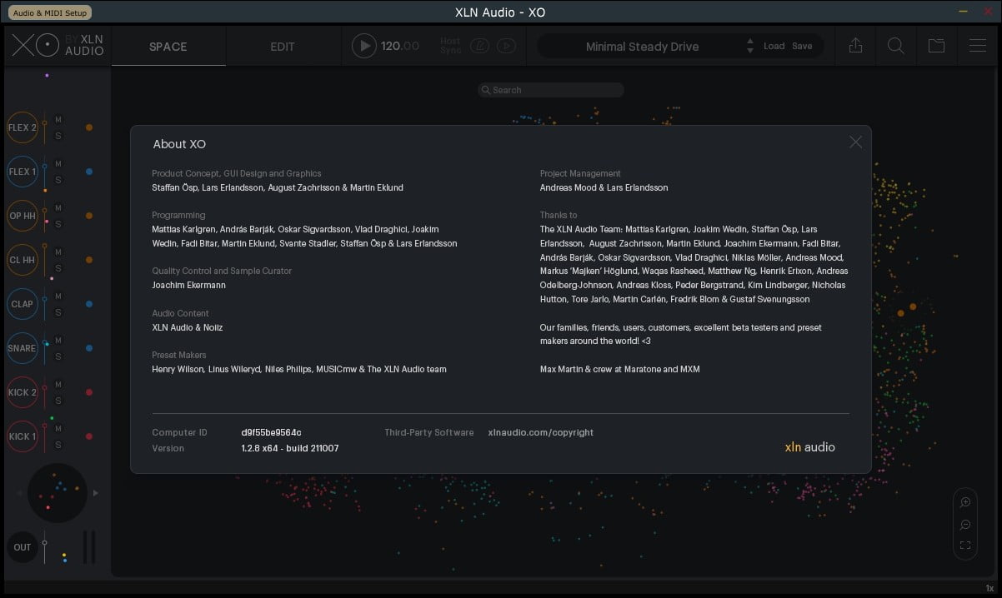Mute the SNARE channel

(x=58, y=341)
